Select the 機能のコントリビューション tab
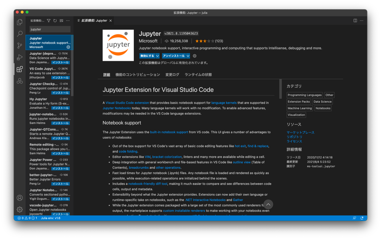 coord(138,75)
